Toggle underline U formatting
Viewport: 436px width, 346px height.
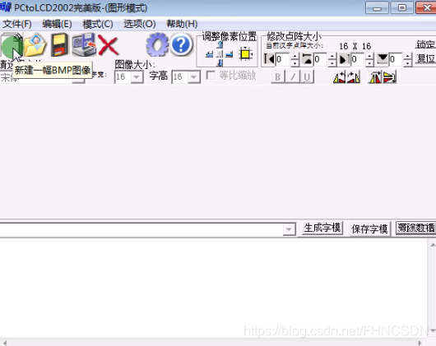coord(307,77)
